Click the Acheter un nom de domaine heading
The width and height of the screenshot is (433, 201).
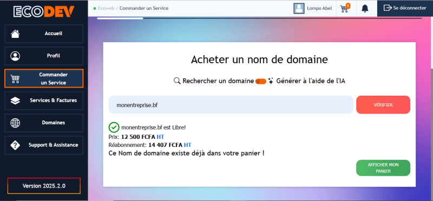pyautogui.click(x=259, y=59)
